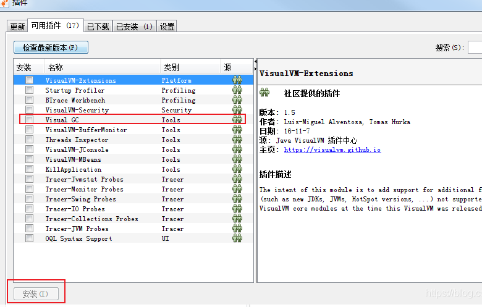Tick the VisualVM-MBeans install checkbox
Screen dimensions: 482x307
[x=29, y=159]
